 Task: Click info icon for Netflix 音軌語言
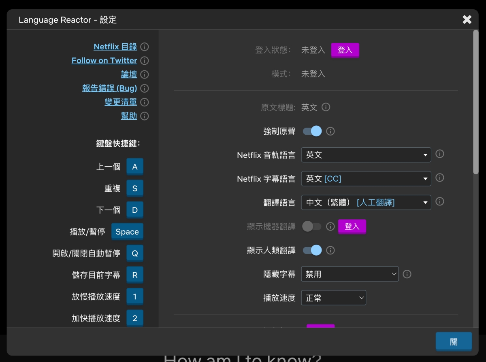point(440,154)
